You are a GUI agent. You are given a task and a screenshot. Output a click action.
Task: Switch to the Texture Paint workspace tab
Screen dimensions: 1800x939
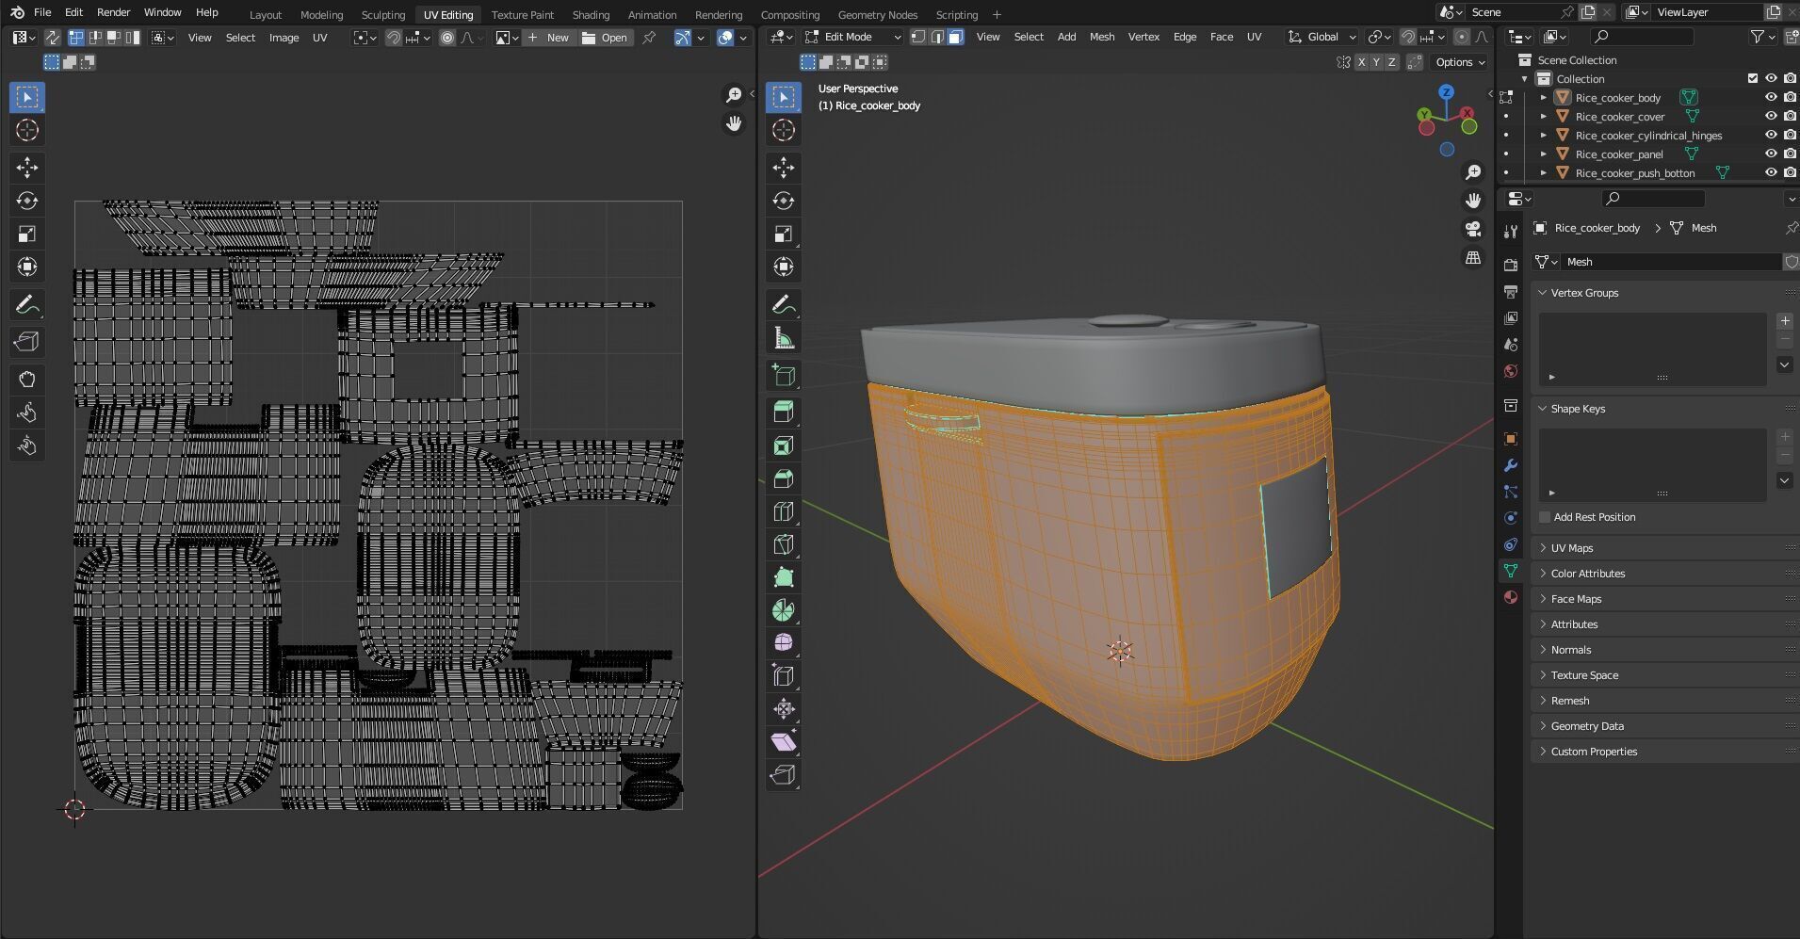click(x=522, y=14)
